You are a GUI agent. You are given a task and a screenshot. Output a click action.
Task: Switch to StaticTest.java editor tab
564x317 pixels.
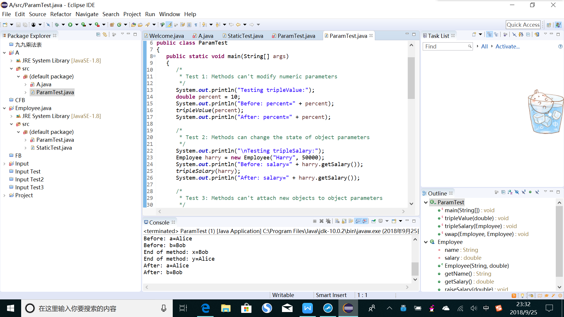(x=243, y=36)
